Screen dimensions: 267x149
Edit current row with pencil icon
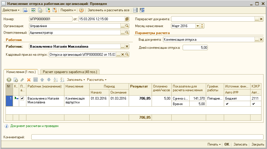[22, 80]
